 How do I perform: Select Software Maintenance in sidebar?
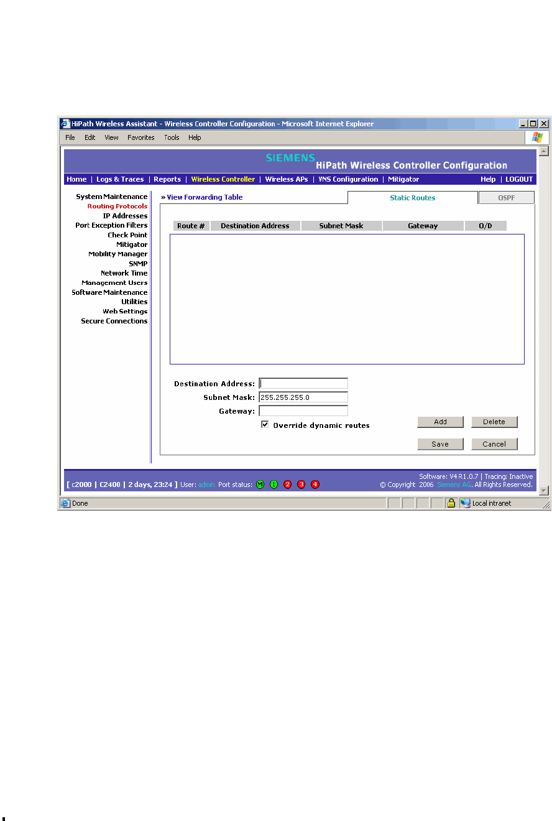click(109, 292)
